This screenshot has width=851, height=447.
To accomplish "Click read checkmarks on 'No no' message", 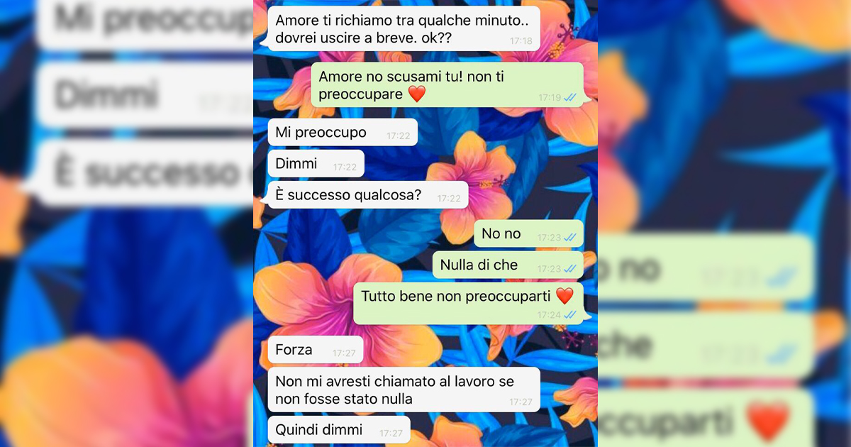I will [x=569, y=238].
